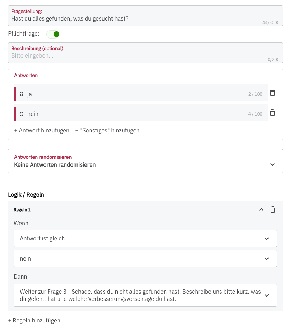The height and width of the screenshot is (325, 289).
Task: Click "+ Antwort hinzufügen" link
Action: [x=42, y=131]
